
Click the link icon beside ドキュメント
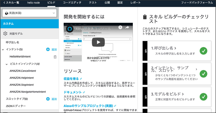coord(84,92)
